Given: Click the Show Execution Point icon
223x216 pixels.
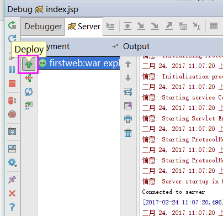Looking at the screenshot, I should [x=110, y=26].
